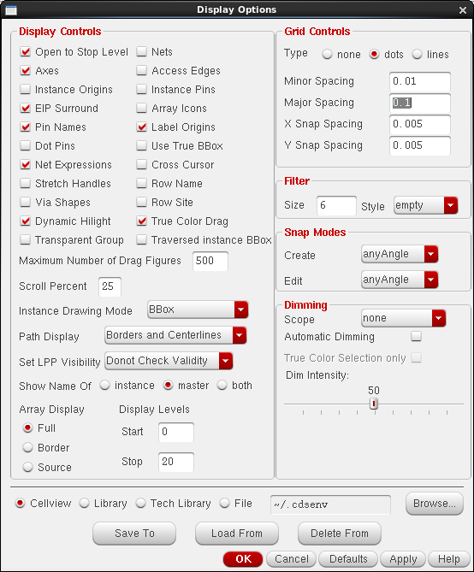474x572 pixels.
Task: Enable Row Site checkbox
Action: (142, 202)
